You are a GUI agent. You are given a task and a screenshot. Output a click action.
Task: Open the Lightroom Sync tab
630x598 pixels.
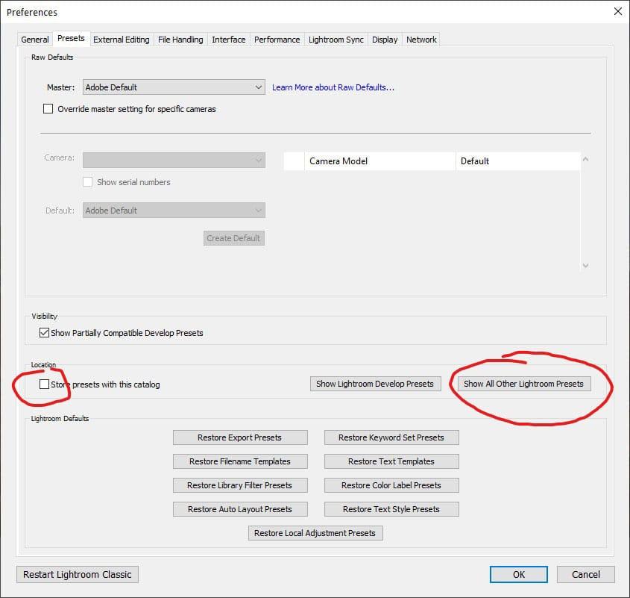pos(336,40)
